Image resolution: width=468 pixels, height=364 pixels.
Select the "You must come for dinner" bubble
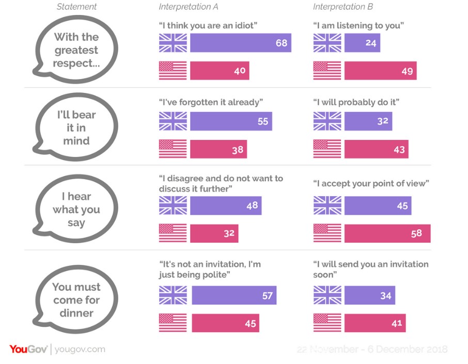76,300
